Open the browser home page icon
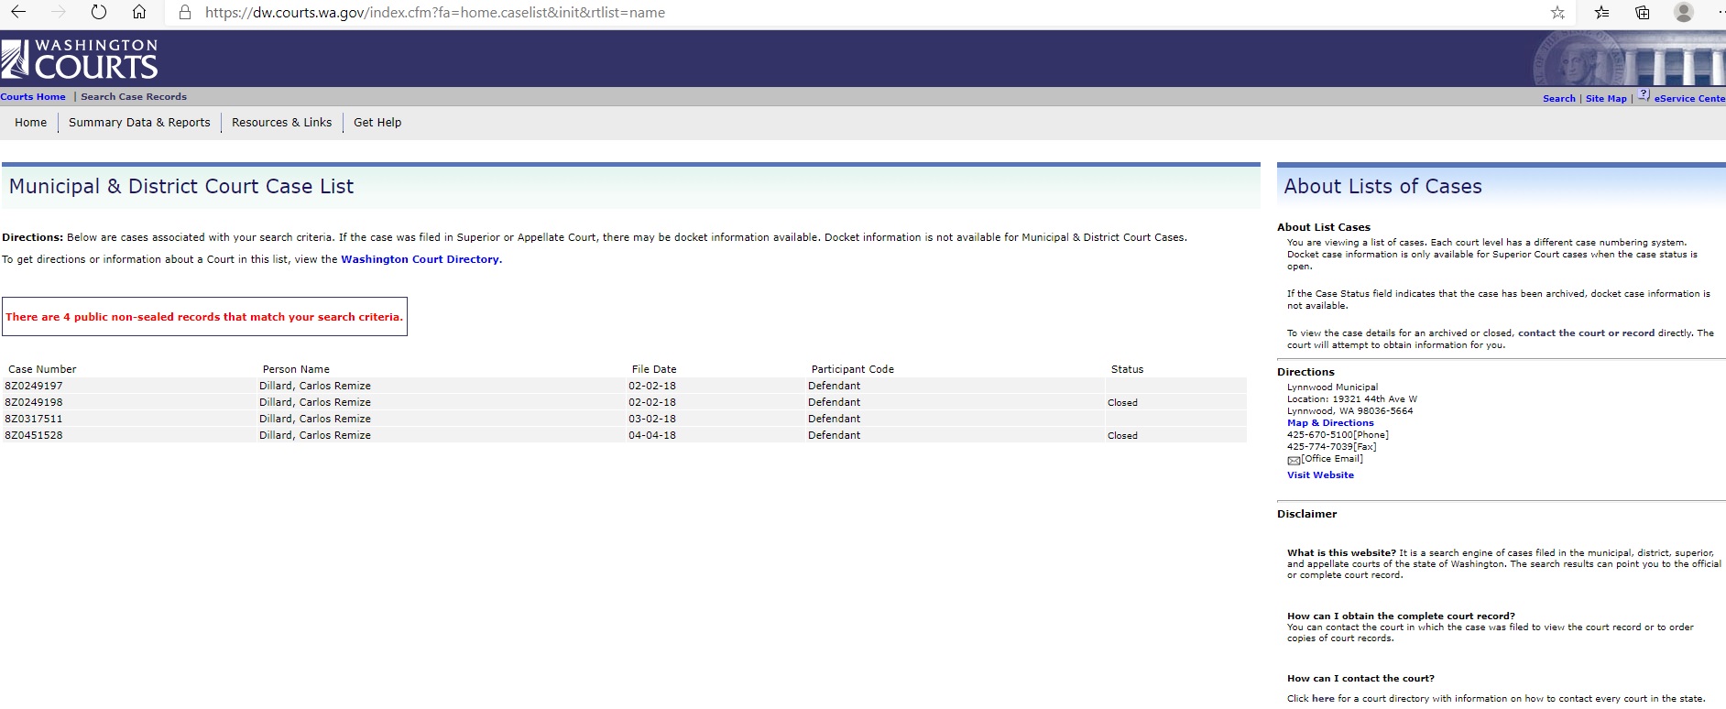This screenshot has width=1726, height=709. click(x=139, y=12)
